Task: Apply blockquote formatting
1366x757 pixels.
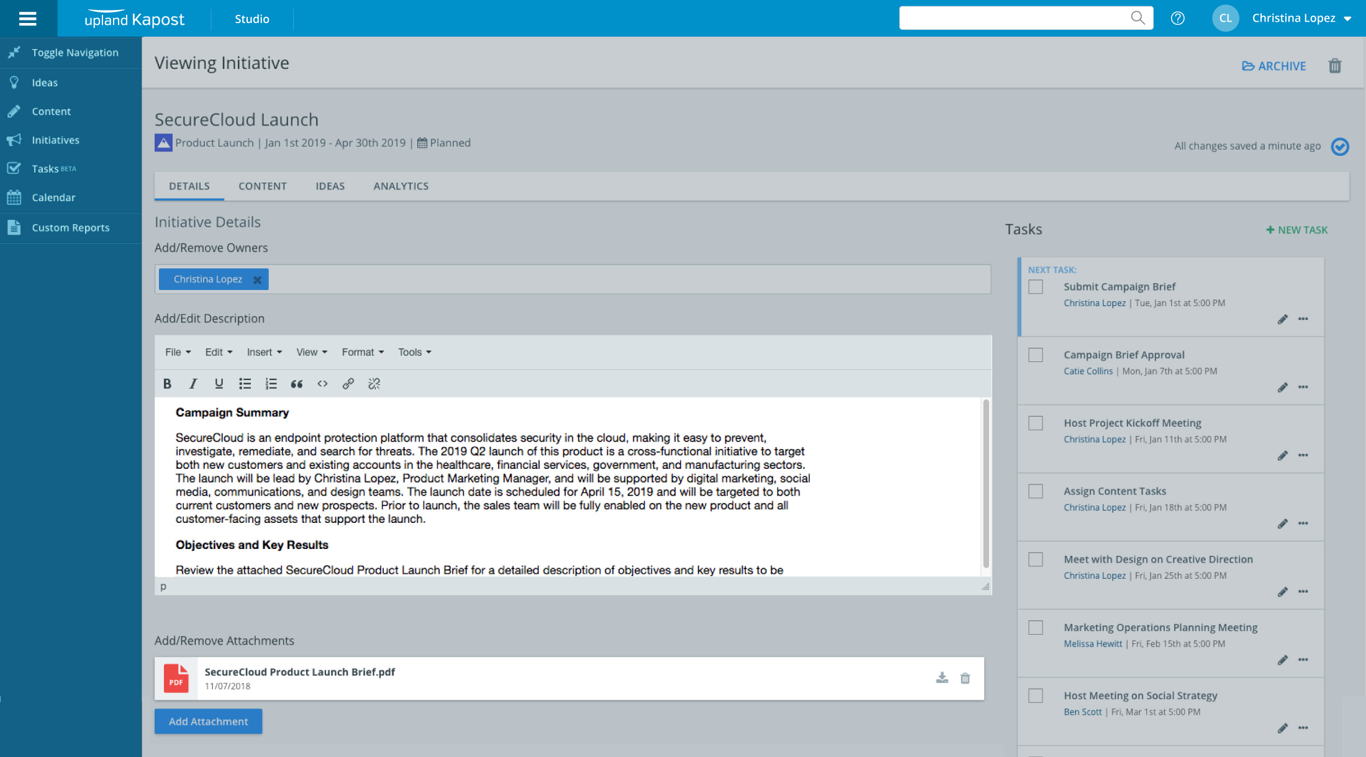Action: 297,384
